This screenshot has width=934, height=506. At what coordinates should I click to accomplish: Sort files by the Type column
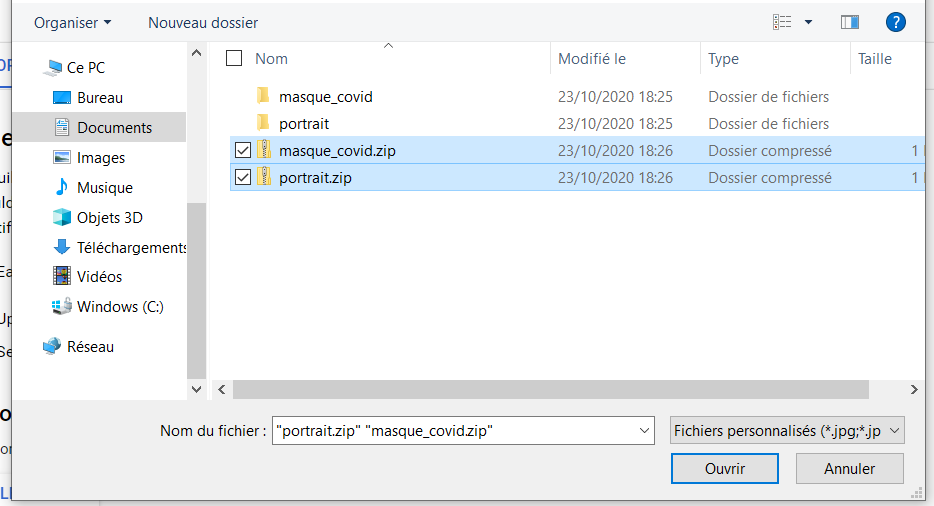click(x=723, y=59)
